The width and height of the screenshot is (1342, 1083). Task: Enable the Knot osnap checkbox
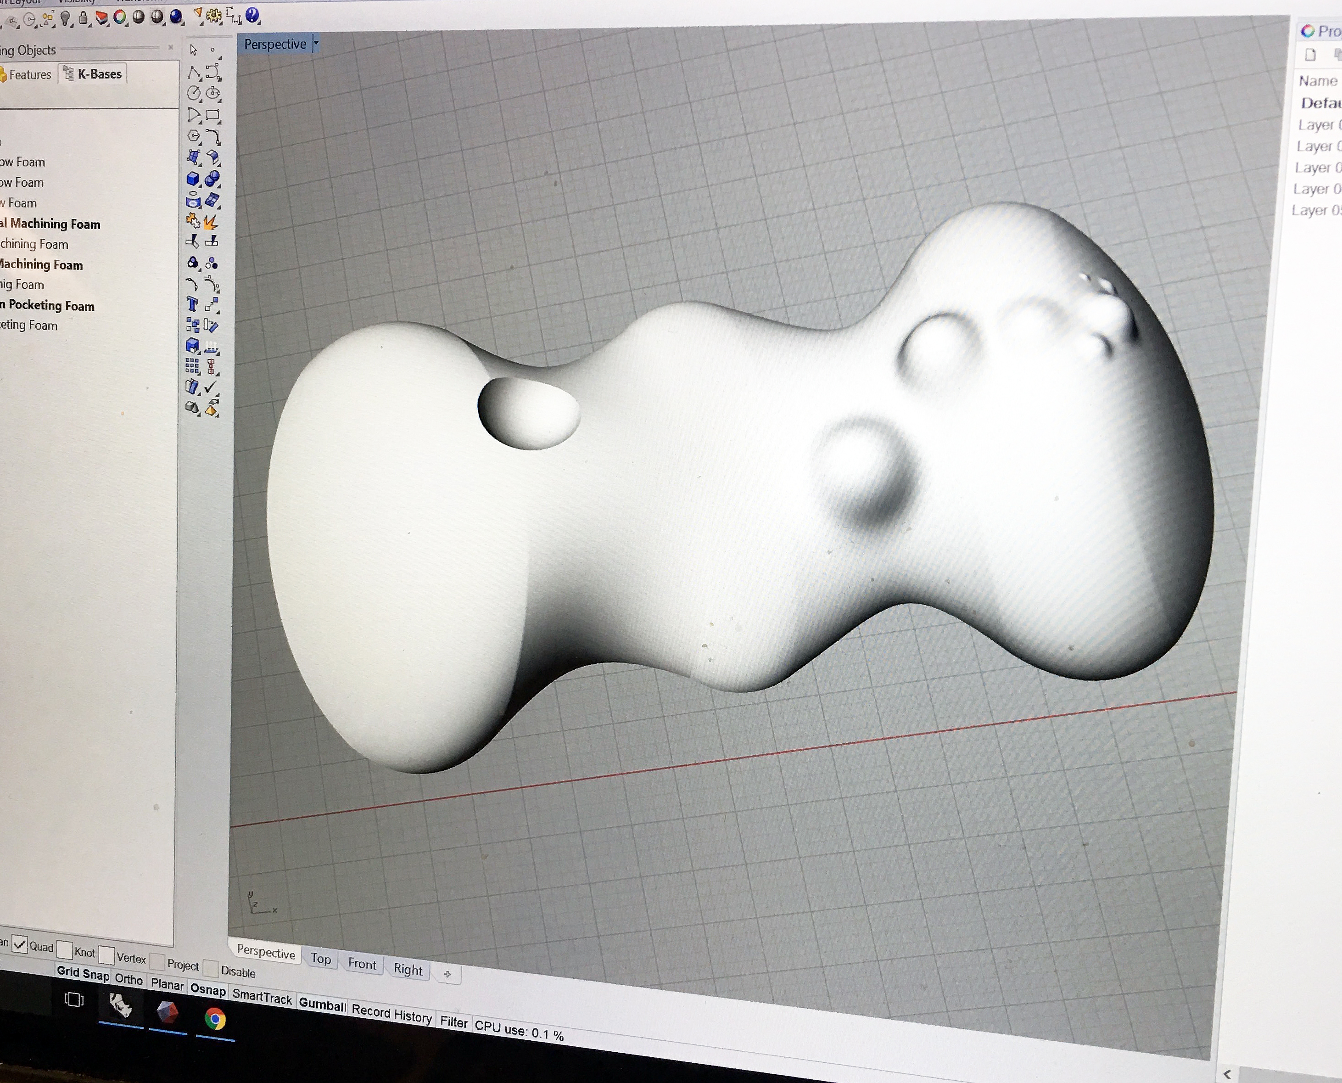65,950
